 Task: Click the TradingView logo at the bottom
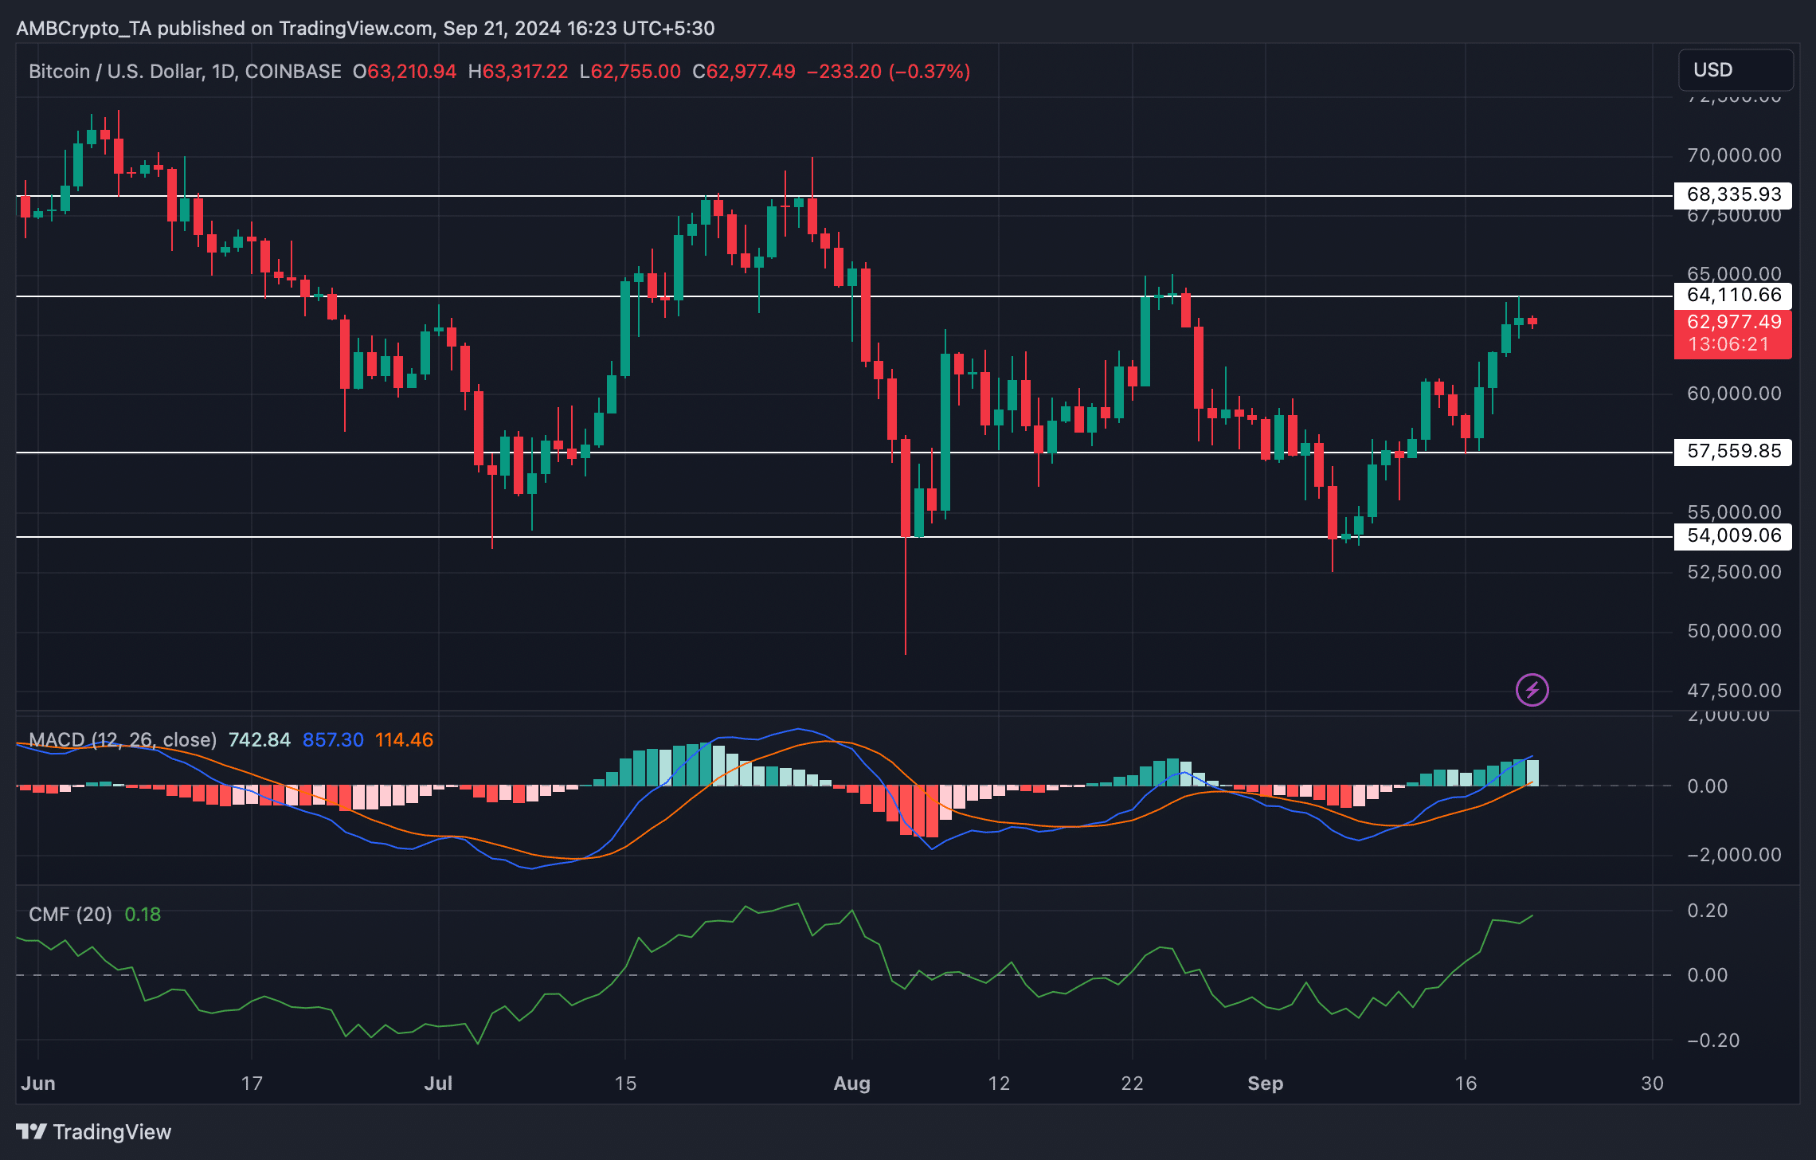pyautogui.click(x=94, y=1131)
